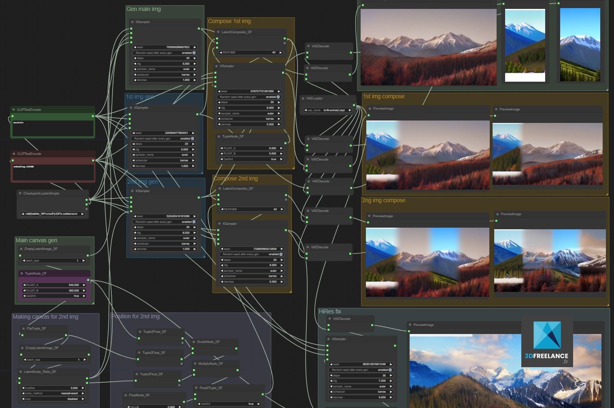Collapse the MultiplyNode_DF node

coord(195,364)
